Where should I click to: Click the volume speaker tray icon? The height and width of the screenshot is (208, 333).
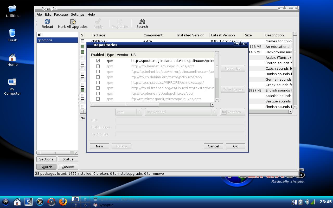pyautogui.click(x=307, y=202)
